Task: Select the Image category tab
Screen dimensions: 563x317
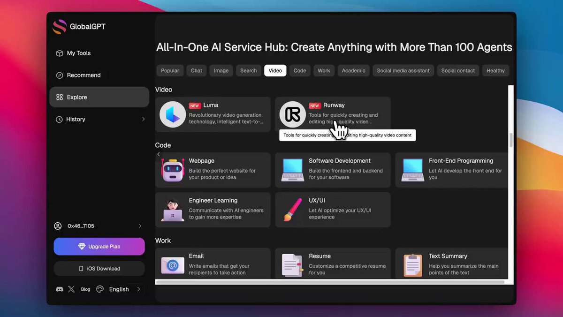Action: 221,71
